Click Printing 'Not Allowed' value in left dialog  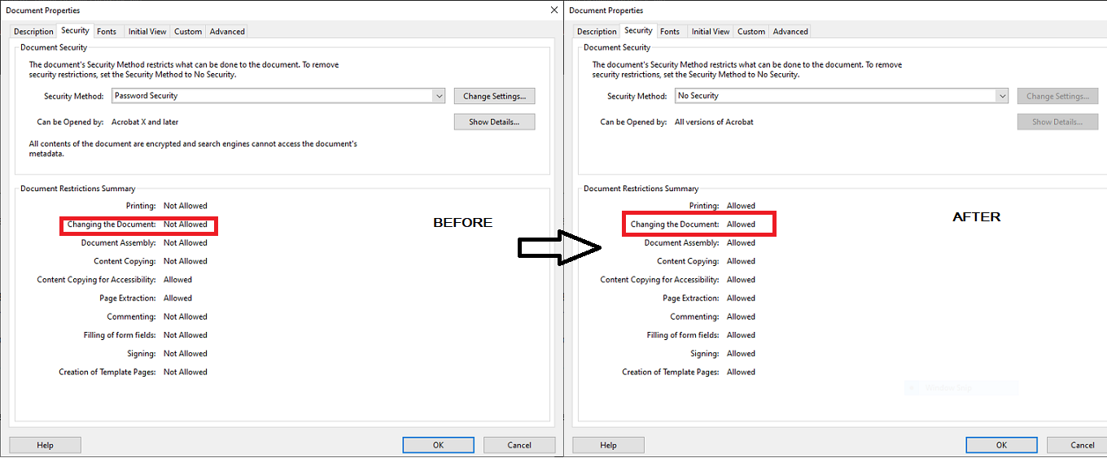pos(186,206)
